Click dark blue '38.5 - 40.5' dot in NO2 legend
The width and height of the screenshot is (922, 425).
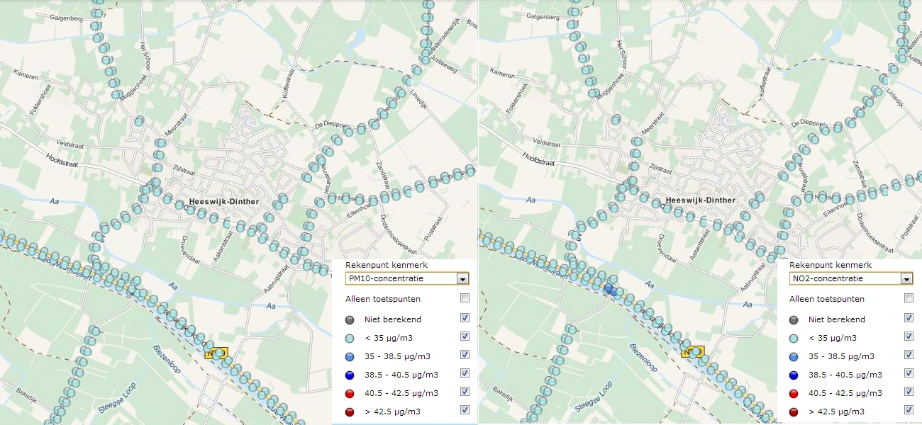point(794,375)
